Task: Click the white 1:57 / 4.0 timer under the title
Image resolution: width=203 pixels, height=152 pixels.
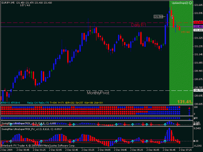Action: click(x=25, y=5)
